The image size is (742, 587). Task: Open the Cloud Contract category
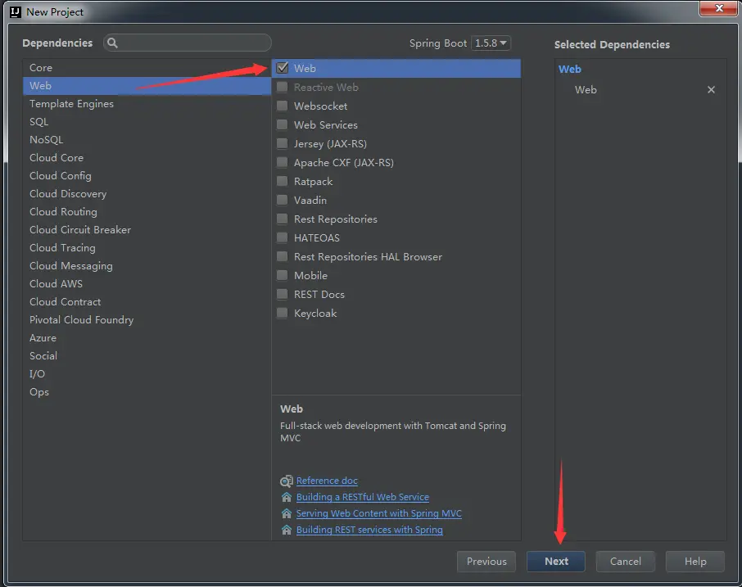pos(147,301)
